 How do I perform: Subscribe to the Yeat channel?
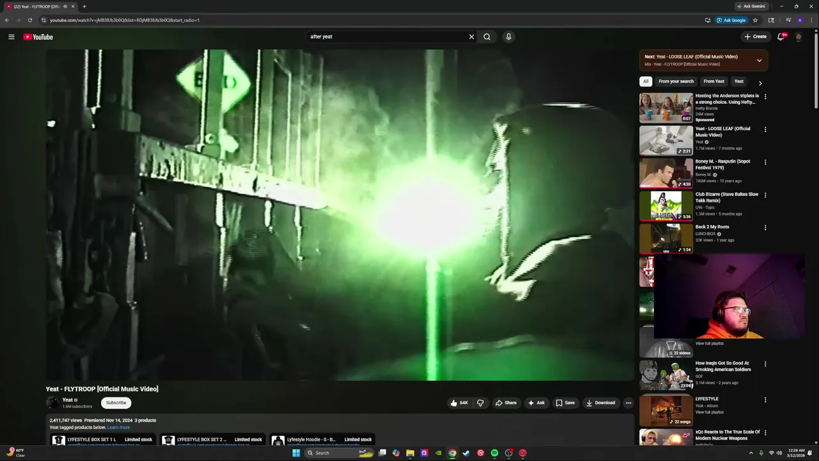116,403
